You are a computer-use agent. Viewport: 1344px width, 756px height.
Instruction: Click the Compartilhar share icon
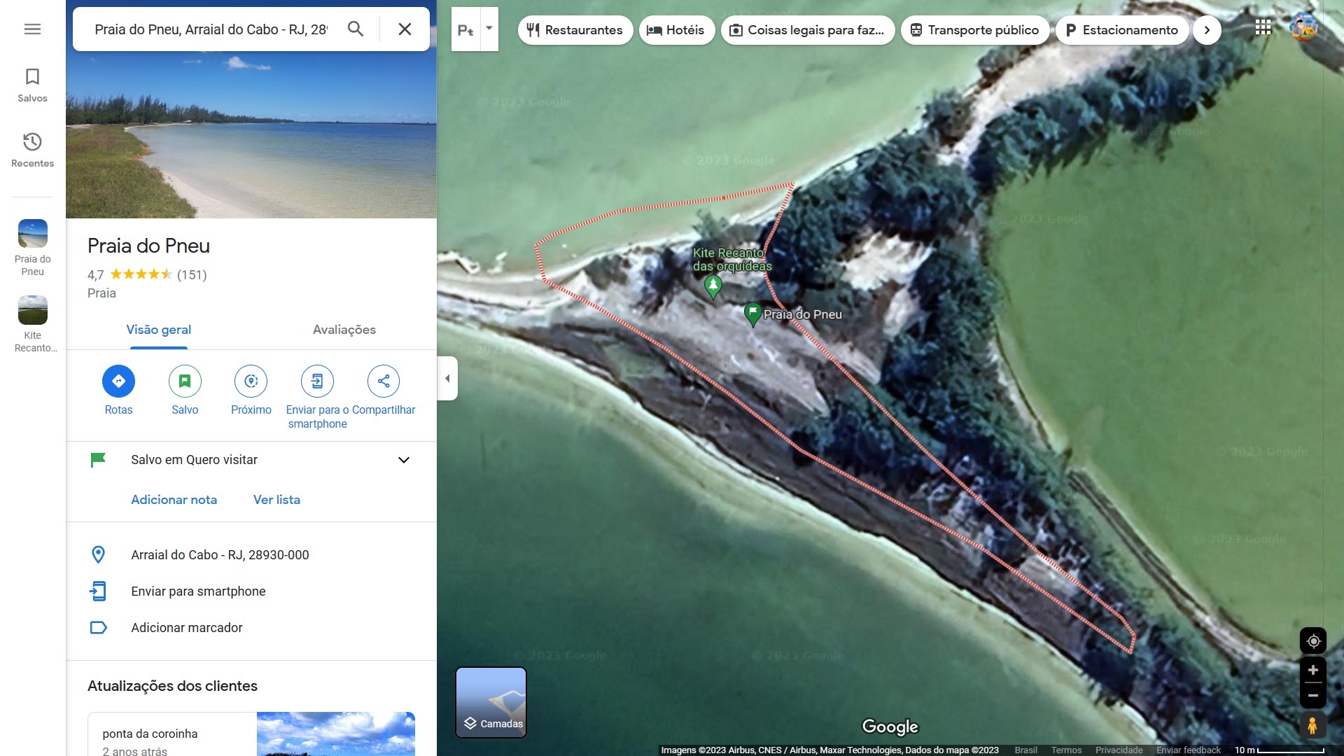(384, 381)
